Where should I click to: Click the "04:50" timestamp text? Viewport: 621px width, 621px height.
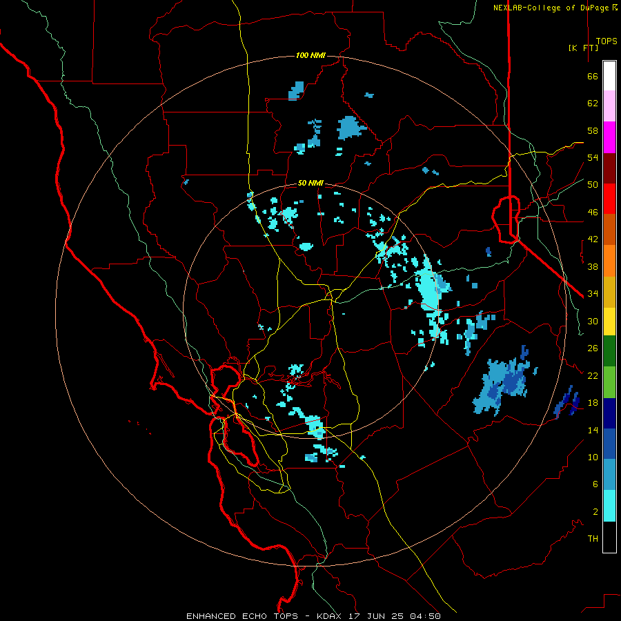click(x=425, y=616)
